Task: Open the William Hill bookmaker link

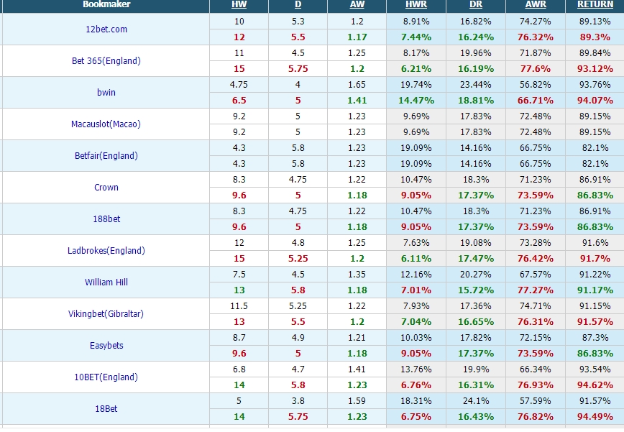Action: tap(106, 282)
